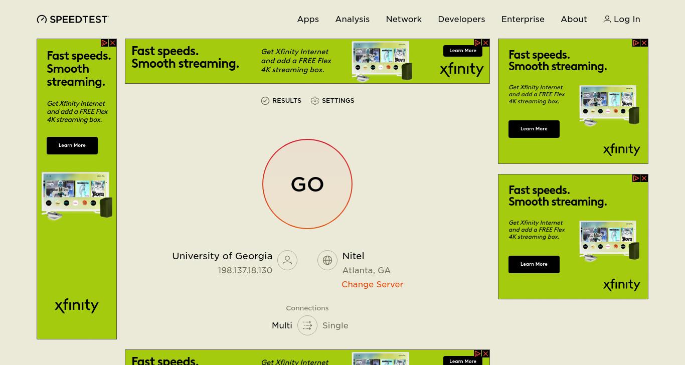
Task: Click the Xfinity logo in upper right ad
Action: (x=622, y=149)
